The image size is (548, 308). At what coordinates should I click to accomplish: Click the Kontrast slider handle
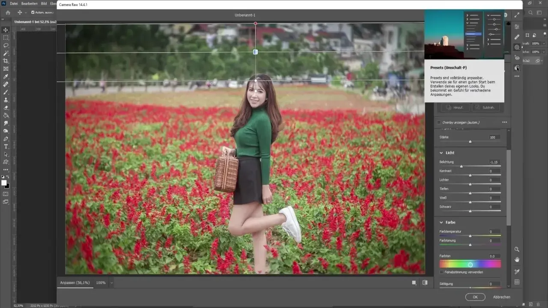(470, 175)
